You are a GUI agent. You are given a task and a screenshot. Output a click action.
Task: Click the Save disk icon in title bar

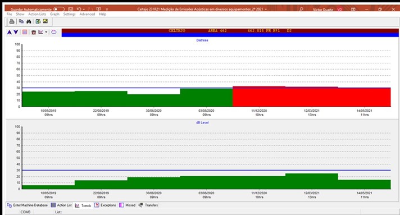[71, 10]
